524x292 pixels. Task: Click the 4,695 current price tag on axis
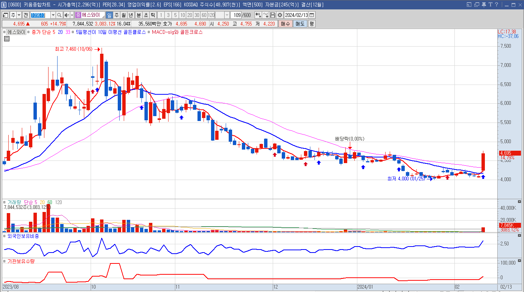pos(510,153)
